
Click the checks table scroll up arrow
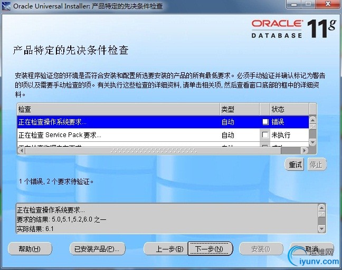(x=313, y=120)
